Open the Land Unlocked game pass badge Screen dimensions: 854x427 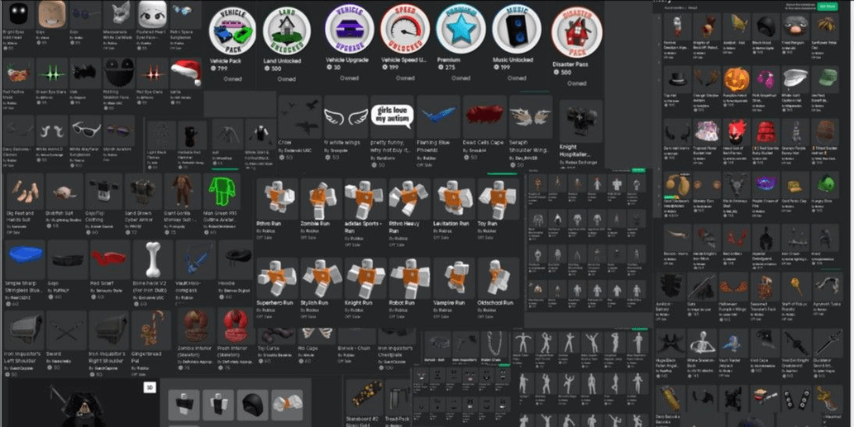pyautogui.click(x=287, y=31)
